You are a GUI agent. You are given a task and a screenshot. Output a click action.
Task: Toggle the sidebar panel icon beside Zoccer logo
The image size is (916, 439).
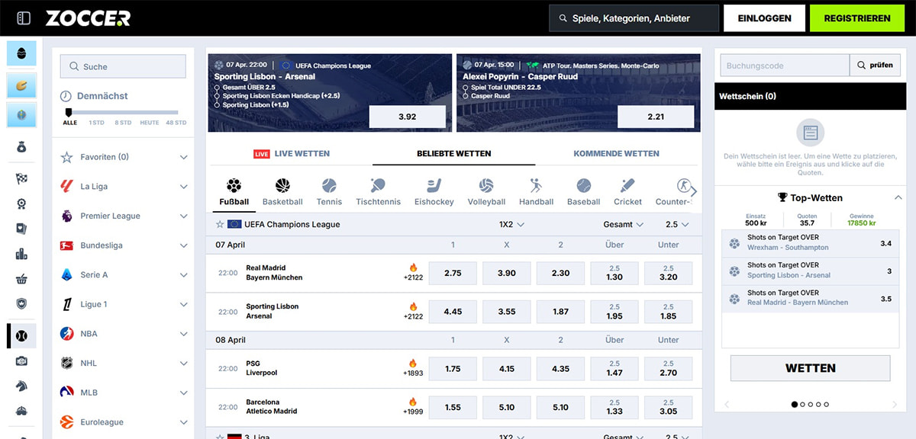24,18
